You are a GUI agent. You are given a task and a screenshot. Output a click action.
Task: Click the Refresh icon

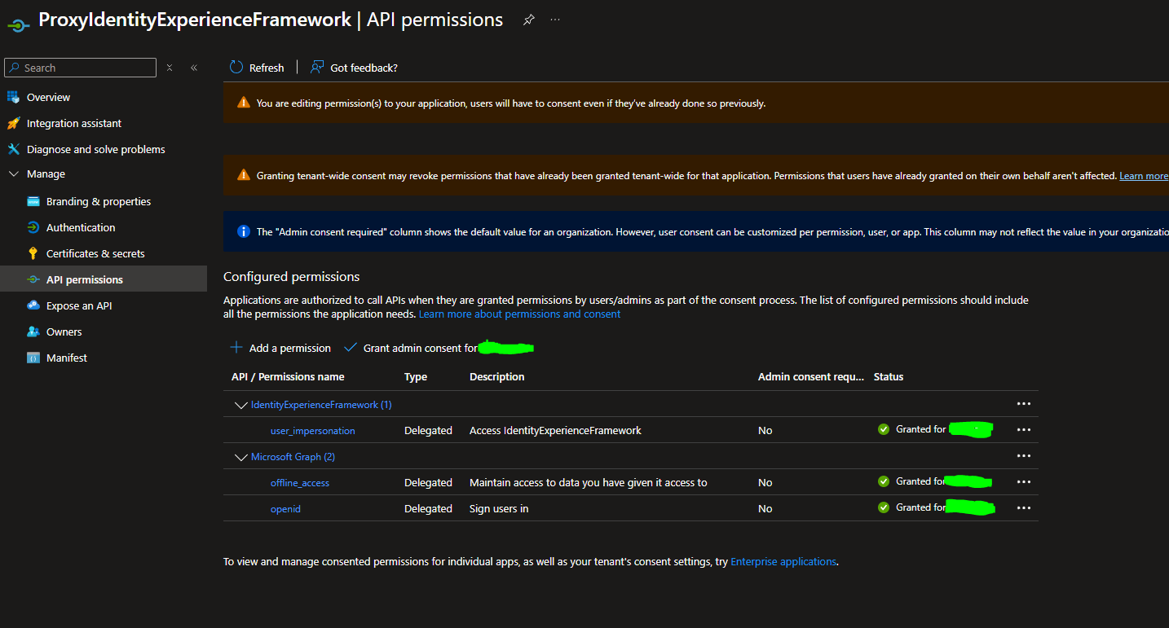[236, 68]
